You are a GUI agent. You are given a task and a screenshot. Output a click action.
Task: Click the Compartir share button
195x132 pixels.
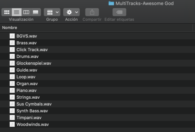coord(92,12)
